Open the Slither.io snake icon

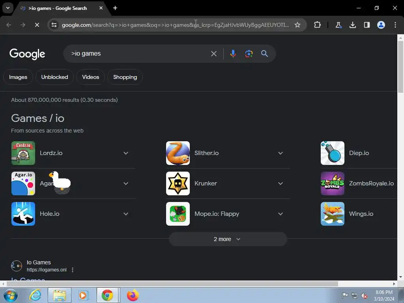coord(178,153)
